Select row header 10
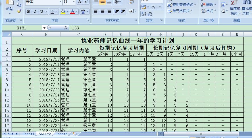This screenshot has height=138, width=252. point(7,90)
